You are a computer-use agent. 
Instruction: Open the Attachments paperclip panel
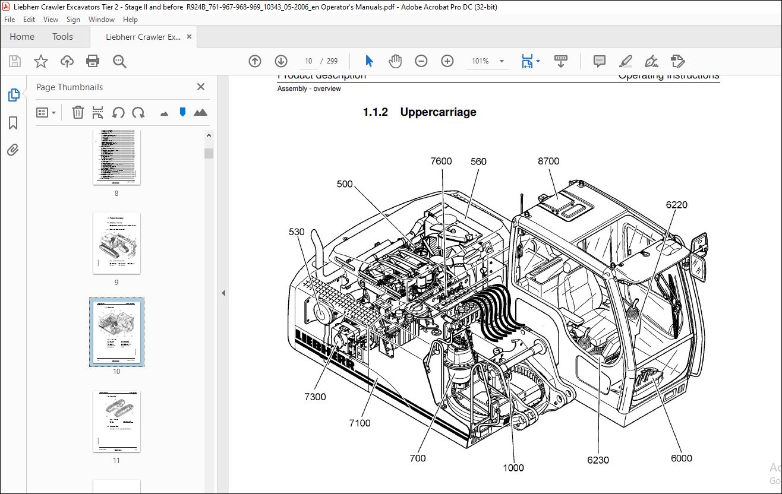13,150
